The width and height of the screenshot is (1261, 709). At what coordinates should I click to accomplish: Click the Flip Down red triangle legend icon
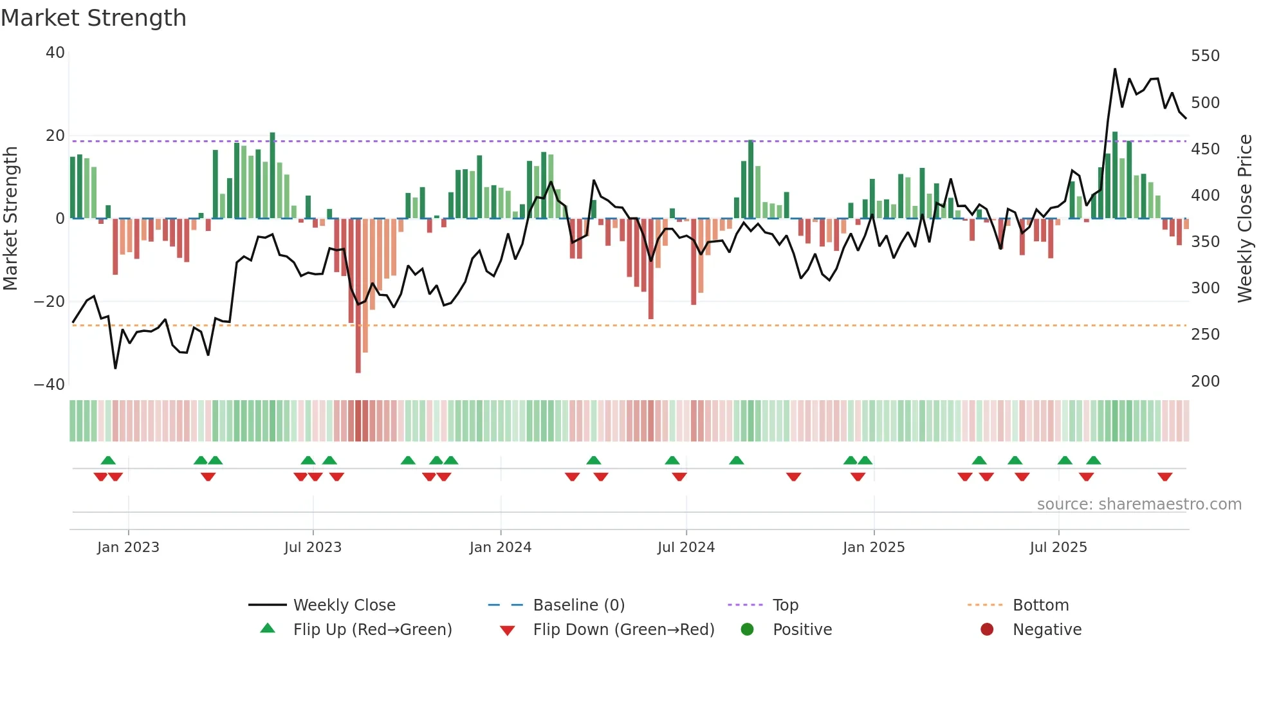coord(507,631)
